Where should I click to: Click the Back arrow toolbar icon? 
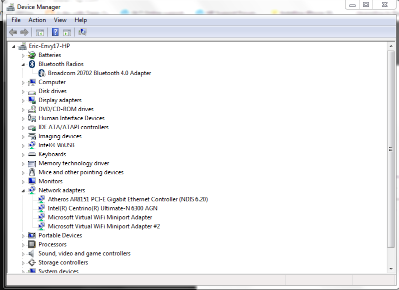click(13, 32)
